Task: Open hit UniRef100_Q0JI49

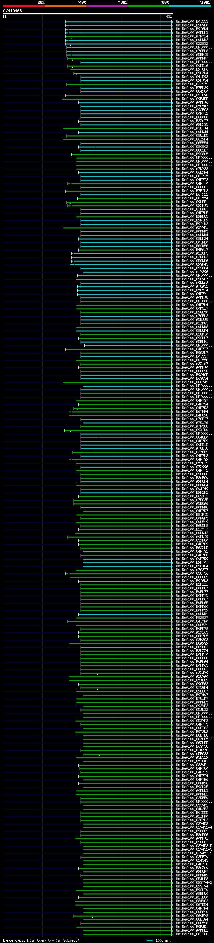Action: point(192,489)
